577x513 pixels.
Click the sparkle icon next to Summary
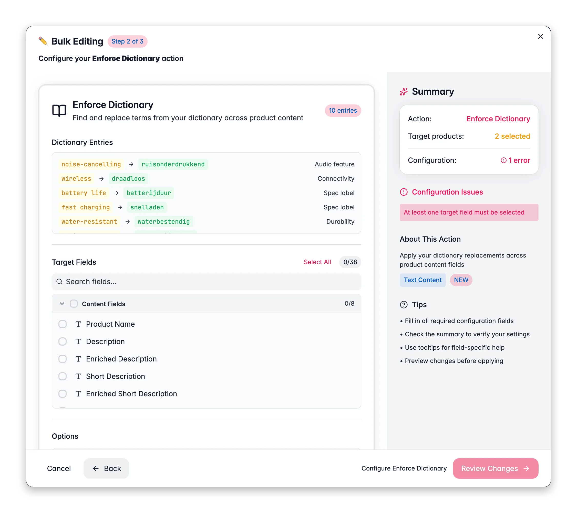coord(404,91)
